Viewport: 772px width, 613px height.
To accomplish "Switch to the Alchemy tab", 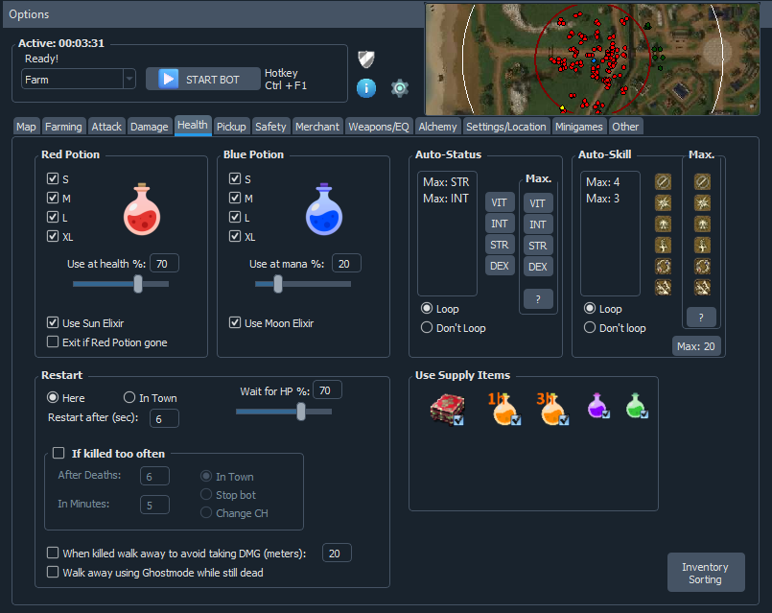I will (x=437, y=127).
